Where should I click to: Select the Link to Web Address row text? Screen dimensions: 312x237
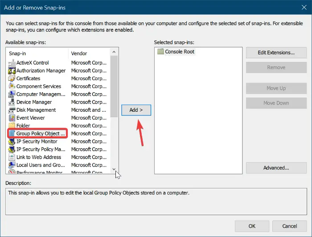(x=39, y=157)
